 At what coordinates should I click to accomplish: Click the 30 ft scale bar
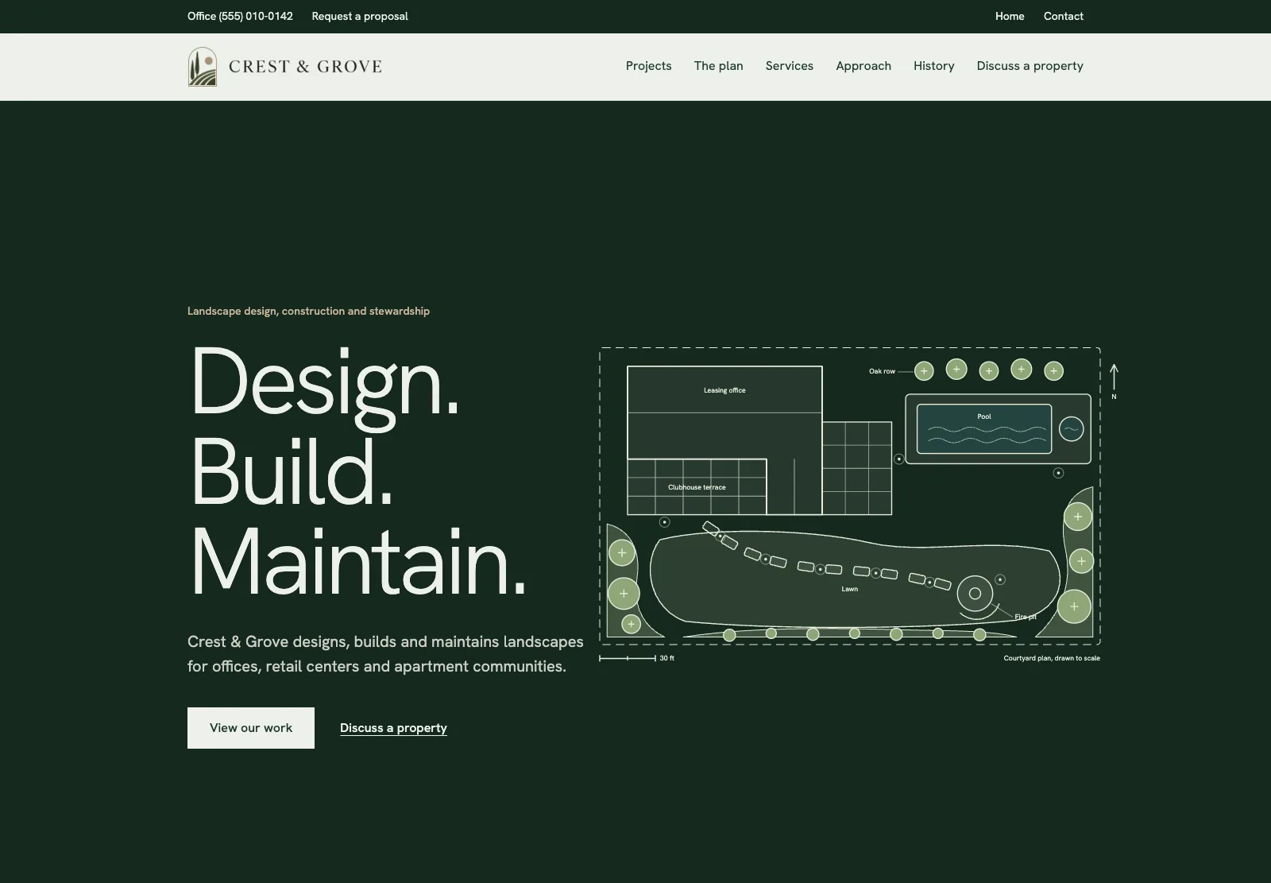coord(628,658)
